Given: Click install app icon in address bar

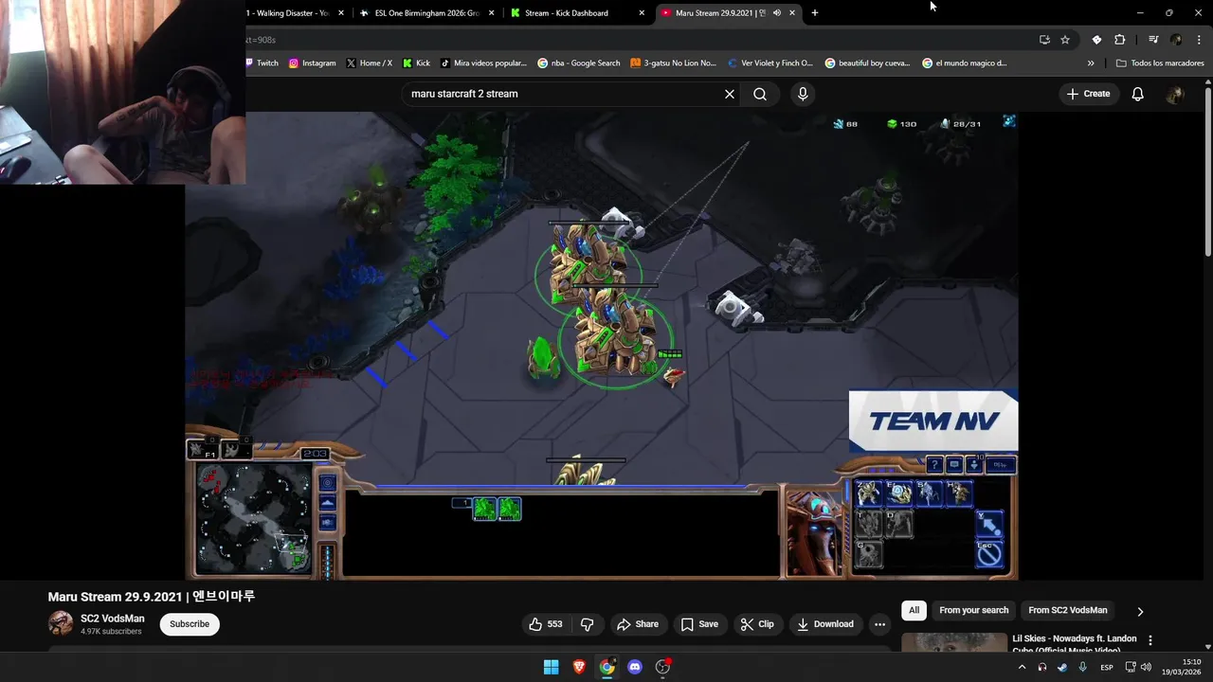Looking at the screenshot, I should pos(1044,40).
